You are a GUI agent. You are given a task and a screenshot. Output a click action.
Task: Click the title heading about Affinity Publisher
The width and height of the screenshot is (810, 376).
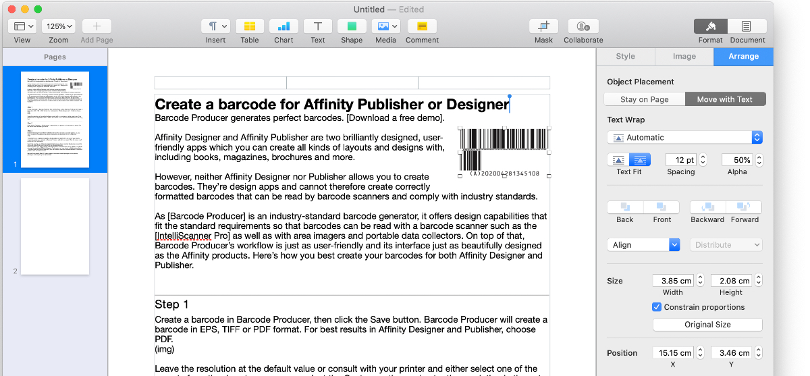click(x=331, y=104)
